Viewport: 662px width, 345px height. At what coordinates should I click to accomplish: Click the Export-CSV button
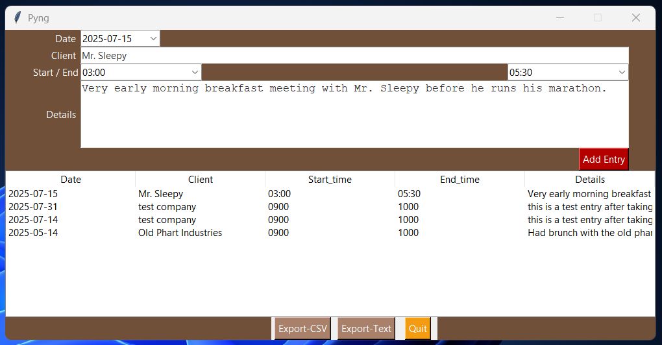click(x=302, y=329)
